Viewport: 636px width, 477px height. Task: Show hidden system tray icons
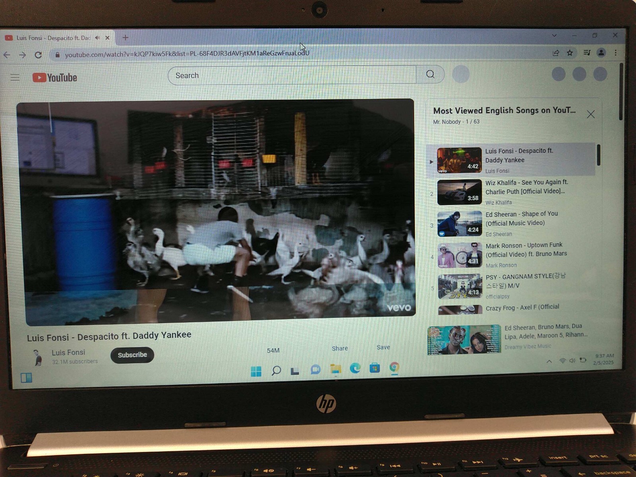pyautogui.click(x=549, y=361)
